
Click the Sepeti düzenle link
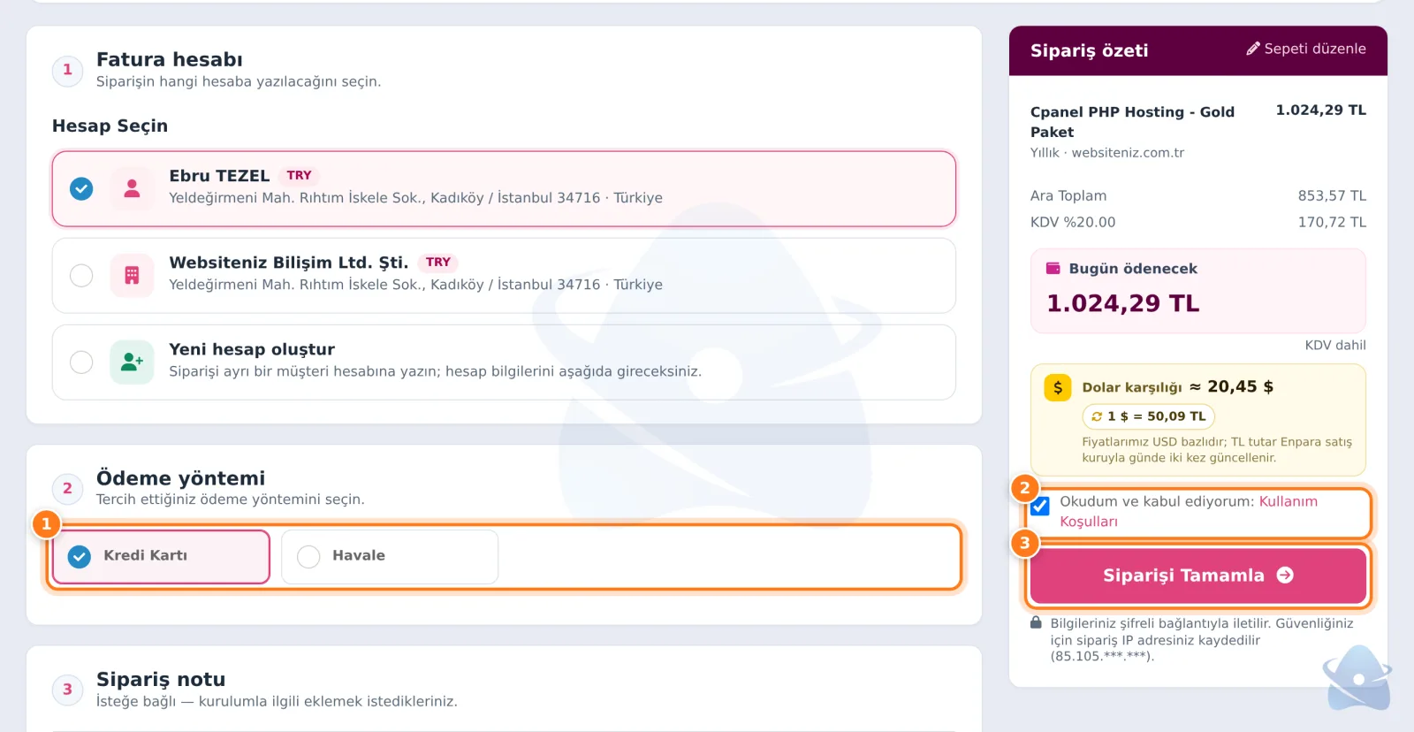pyautogui.click(x=1306, y=49)
